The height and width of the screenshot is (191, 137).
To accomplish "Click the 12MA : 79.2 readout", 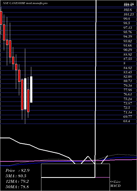I will pos(17,181).
